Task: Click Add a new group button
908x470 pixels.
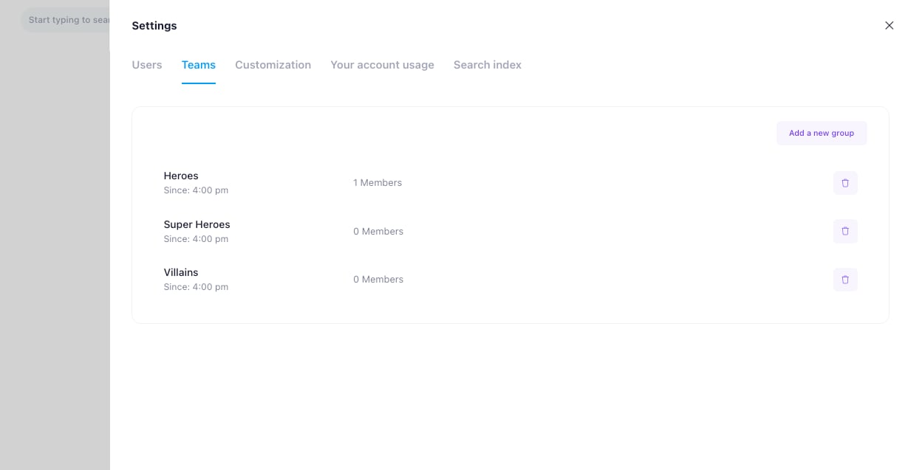Action: 822,133
